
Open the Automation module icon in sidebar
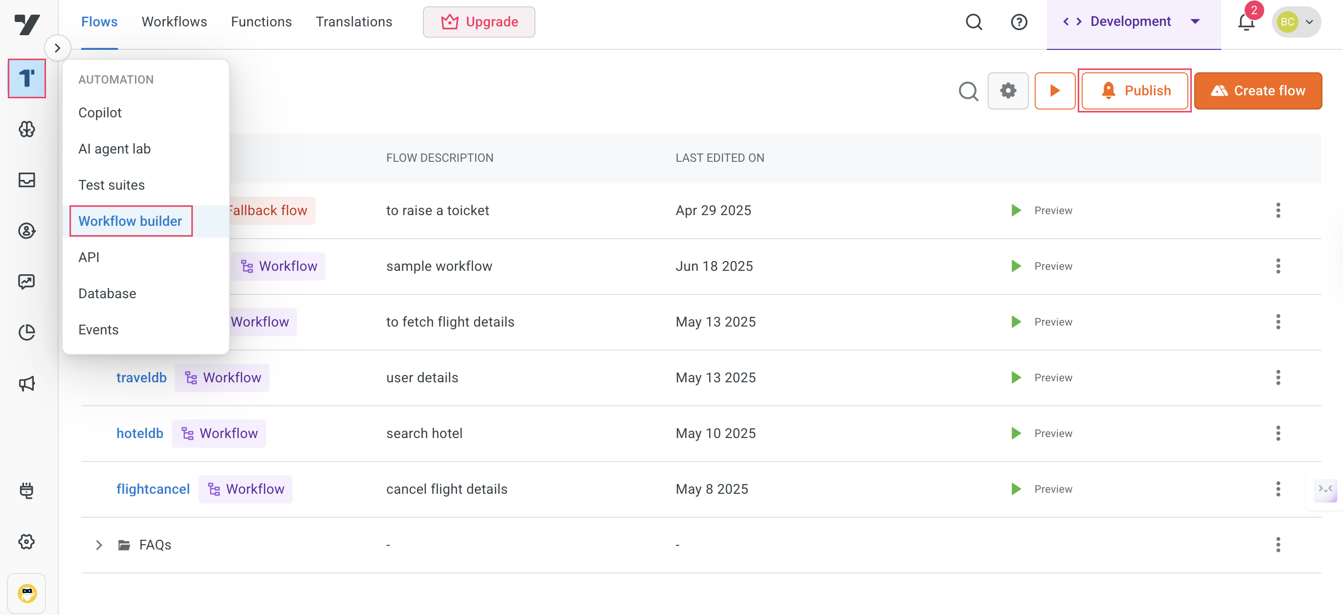pos(26,78)
